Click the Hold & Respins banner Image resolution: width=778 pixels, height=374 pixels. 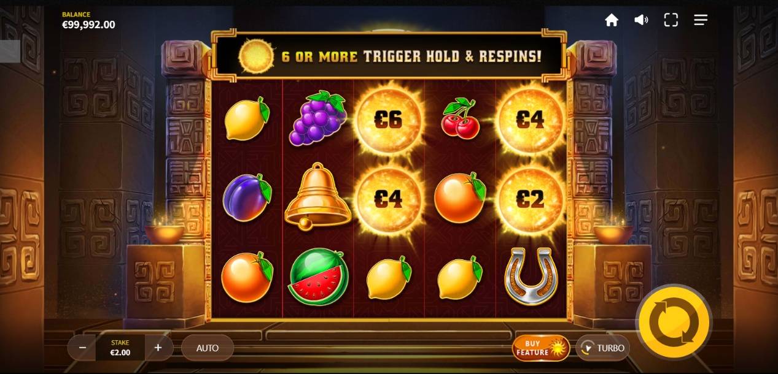pos(389,56)
